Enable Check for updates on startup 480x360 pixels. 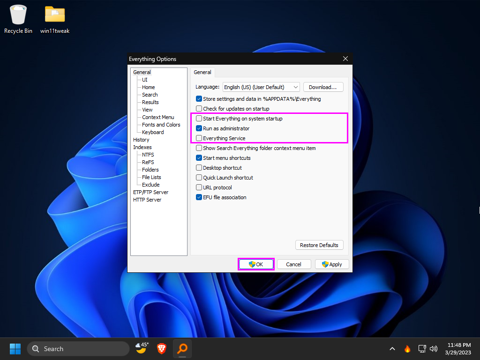pyautogui.click(x=232, y=109)
